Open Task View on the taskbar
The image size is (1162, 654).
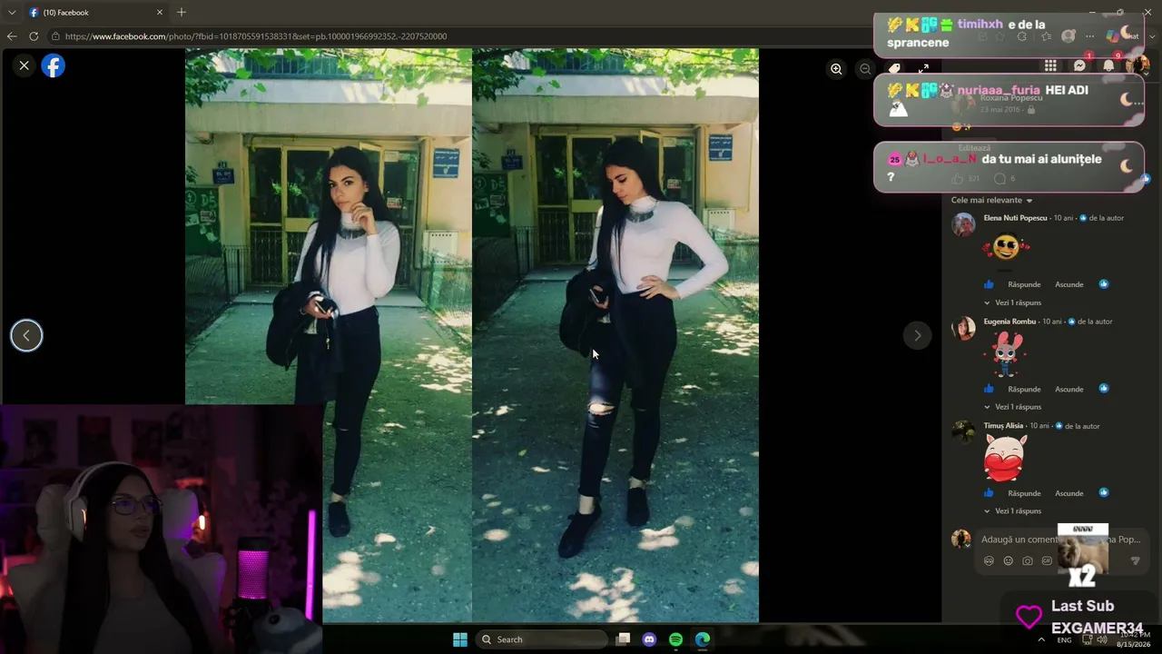[x=623, y=639]
